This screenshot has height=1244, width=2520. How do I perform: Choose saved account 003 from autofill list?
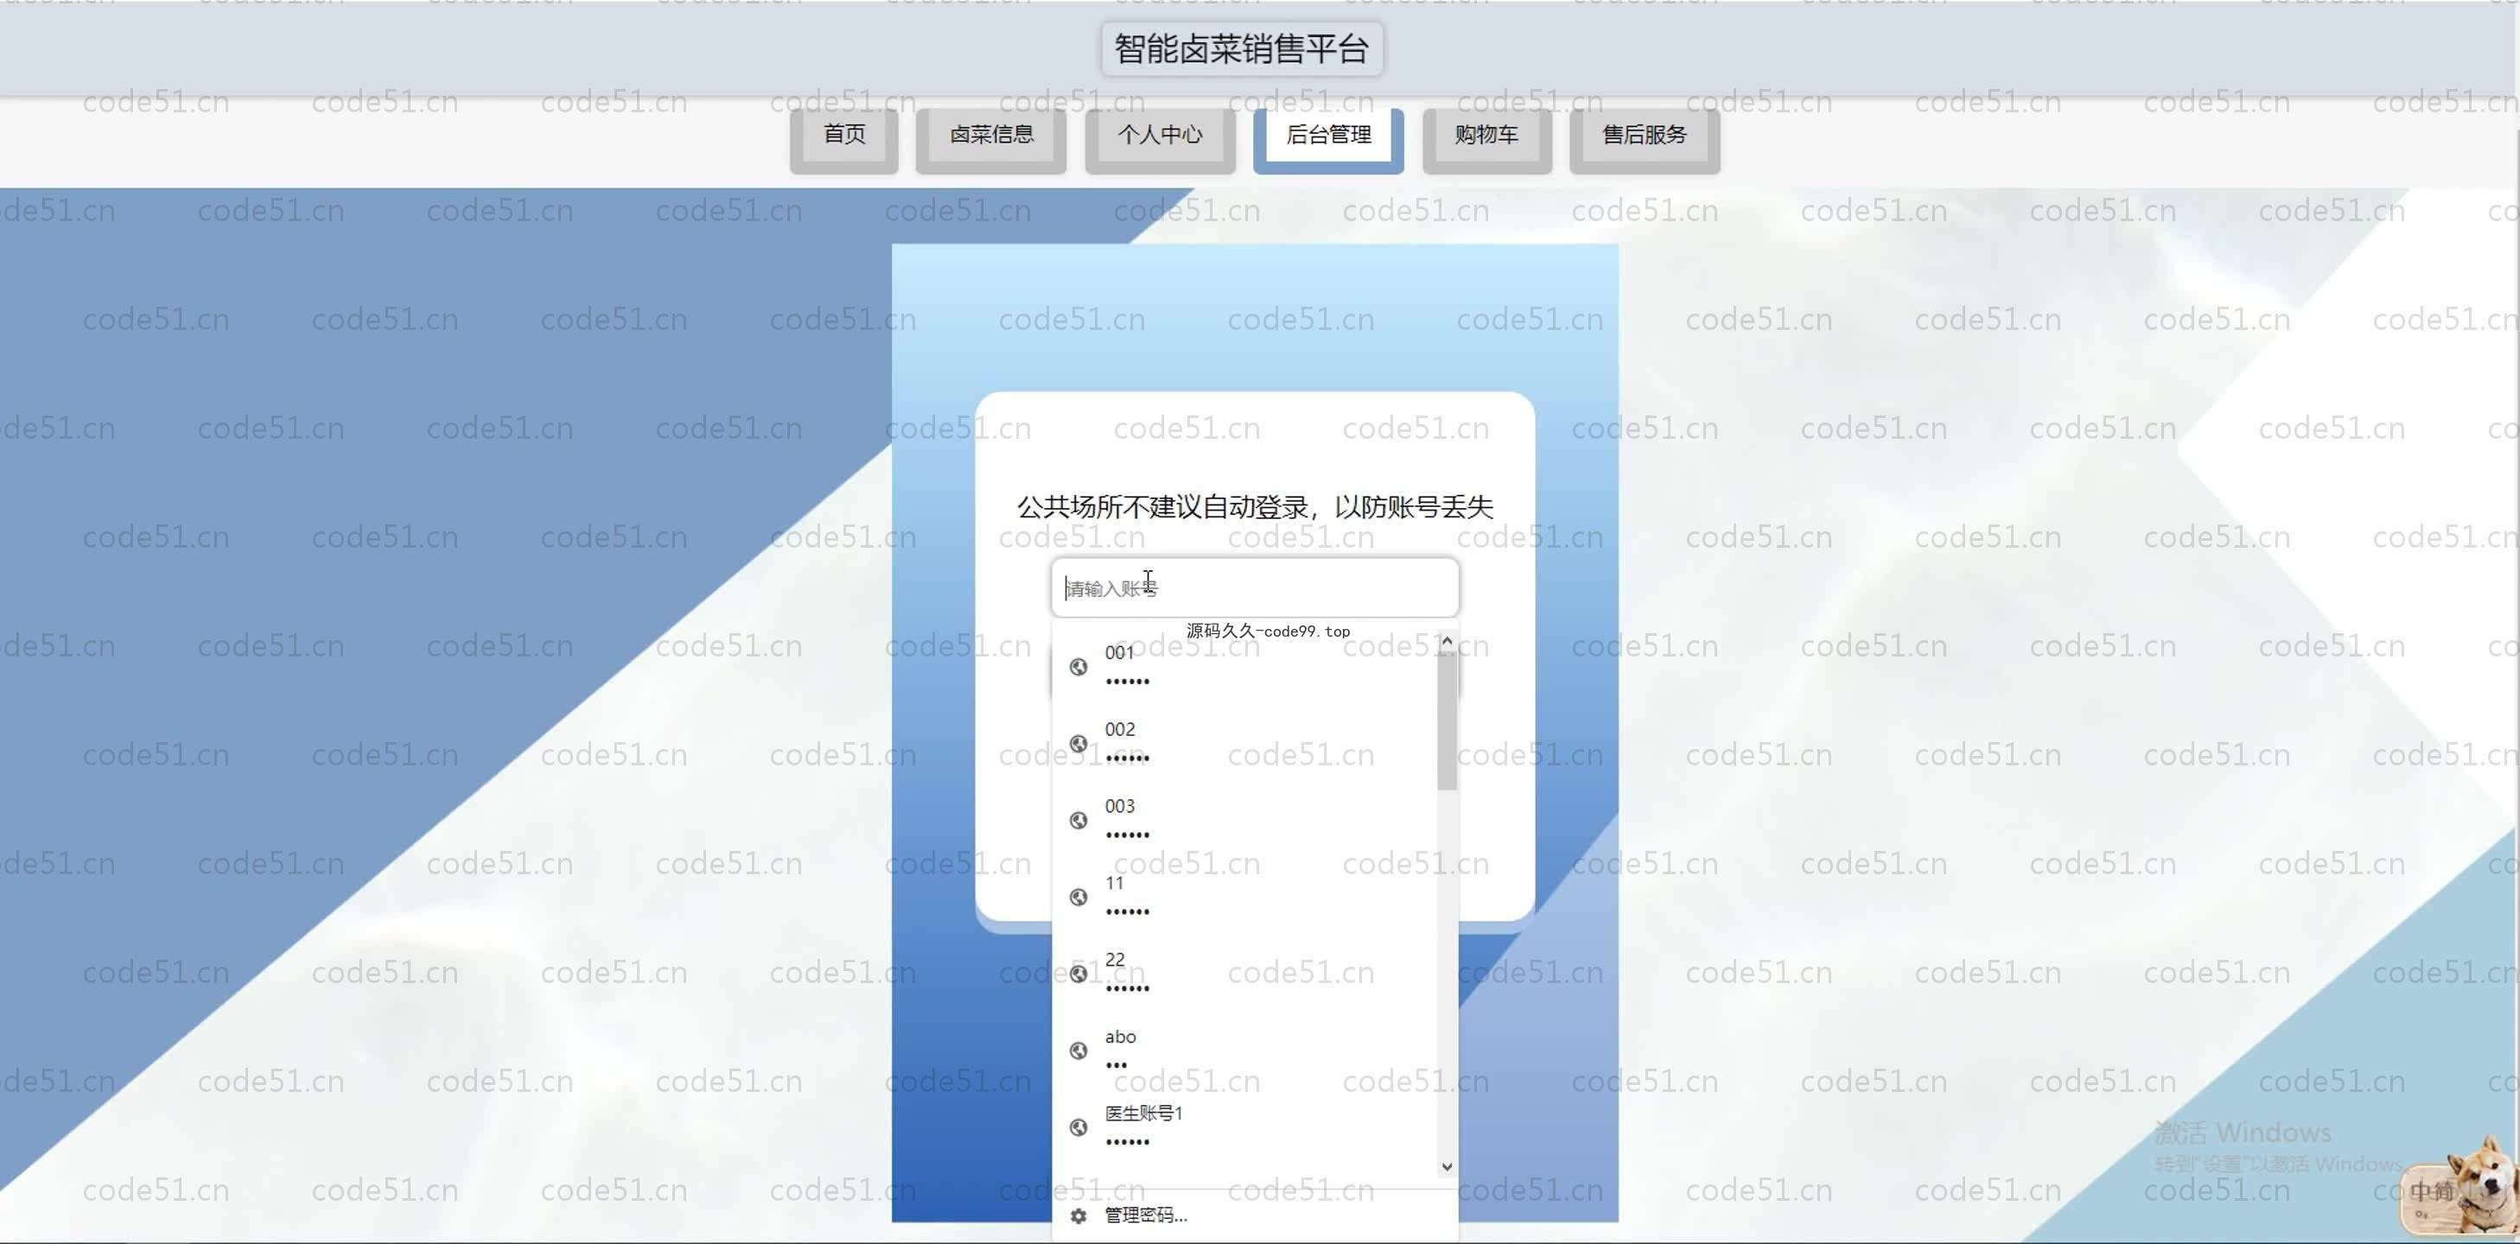[x=1245, y=820]
